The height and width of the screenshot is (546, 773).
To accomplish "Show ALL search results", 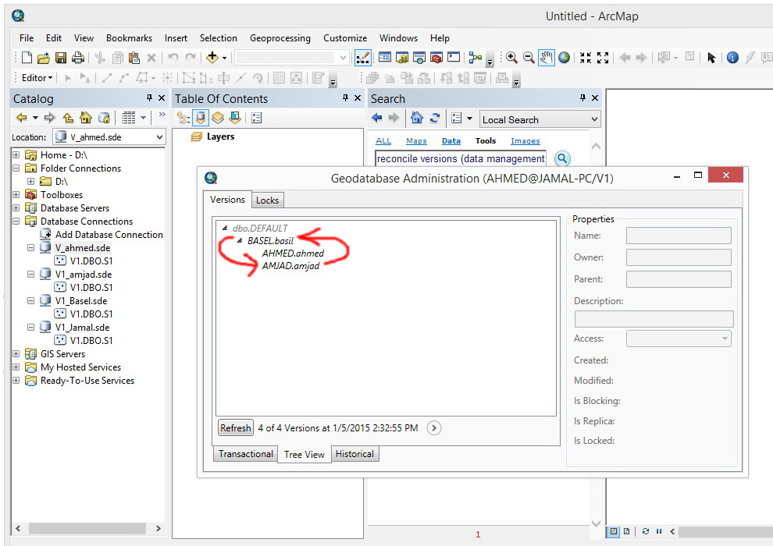I will 383,141.
